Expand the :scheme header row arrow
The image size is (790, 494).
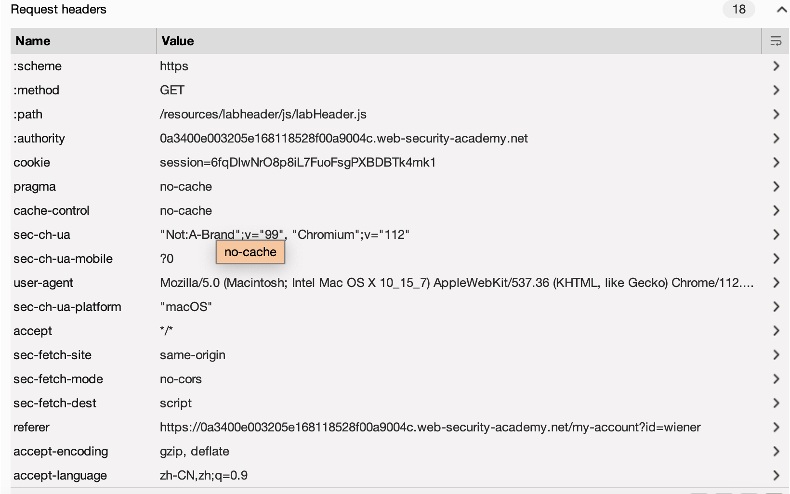[x=776, y=66]
